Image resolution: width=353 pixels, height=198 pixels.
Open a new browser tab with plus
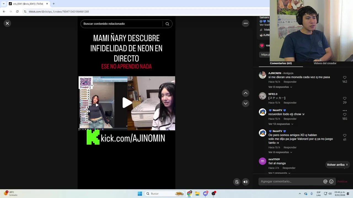tap(54, 4)
